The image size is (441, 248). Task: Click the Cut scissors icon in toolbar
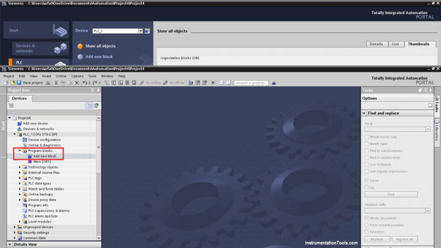(x=55, y=82)
